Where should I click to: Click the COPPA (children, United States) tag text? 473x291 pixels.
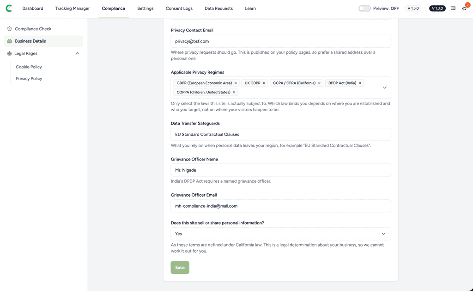coord(203,92)
